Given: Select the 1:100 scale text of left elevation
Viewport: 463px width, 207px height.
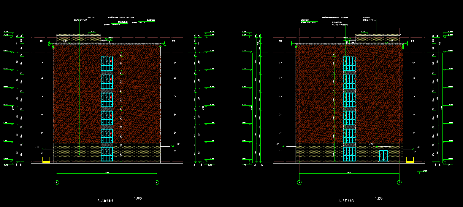Looking at the screenshot, I should (138, 198).
